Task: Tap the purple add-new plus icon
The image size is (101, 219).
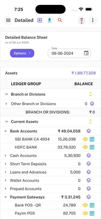Action: tap(40, 20)
